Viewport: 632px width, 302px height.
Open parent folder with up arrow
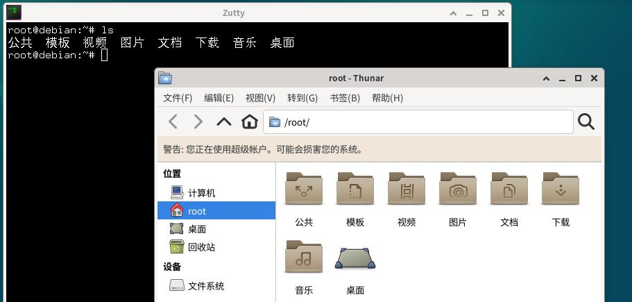point(223,121)
